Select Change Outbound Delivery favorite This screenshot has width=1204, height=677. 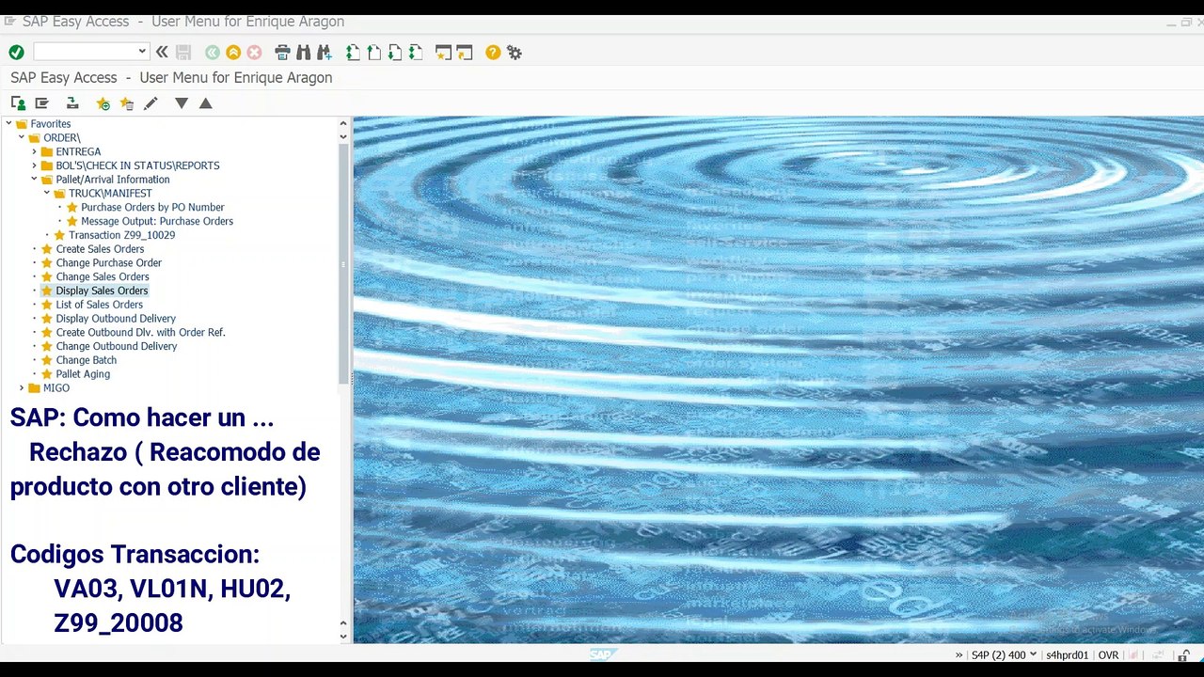pyautogui.click(x=117, y=346)
